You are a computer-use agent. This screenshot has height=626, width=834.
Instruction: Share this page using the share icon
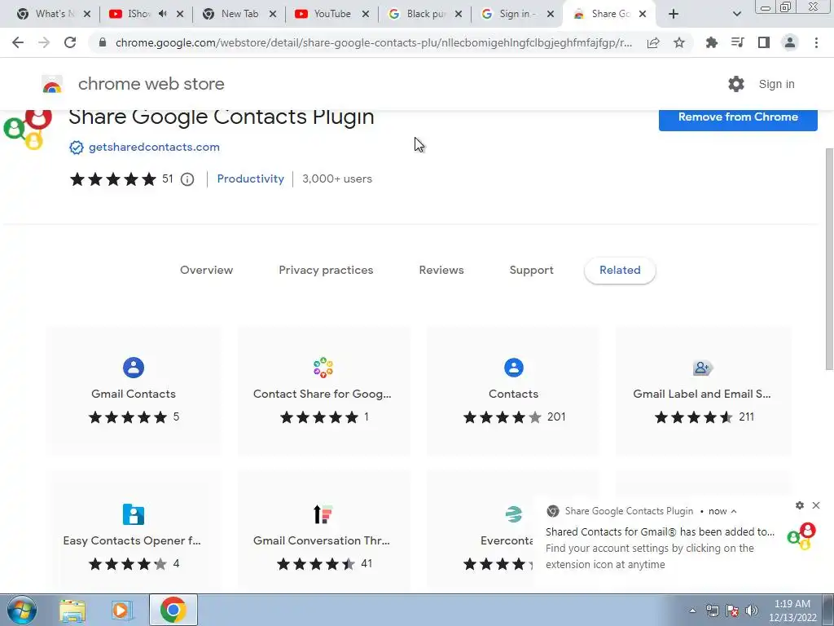(x=653, y=42)
